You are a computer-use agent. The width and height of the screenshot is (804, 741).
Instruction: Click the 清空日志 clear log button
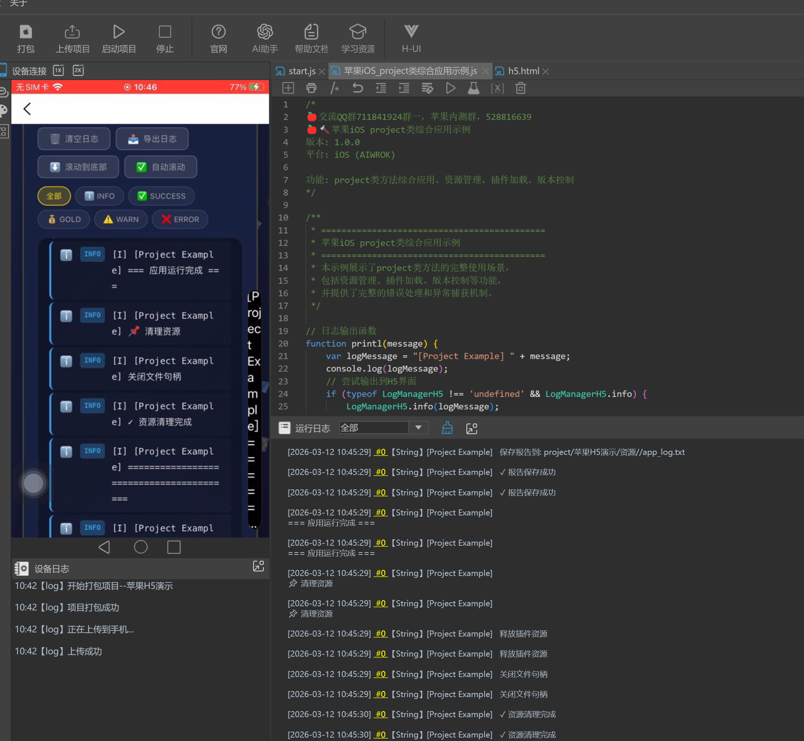point(74,139)
